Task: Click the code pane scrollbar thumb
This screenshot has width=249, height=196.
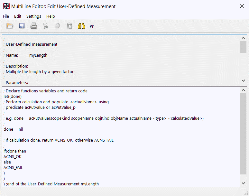Action: click(x=243, y=134)
